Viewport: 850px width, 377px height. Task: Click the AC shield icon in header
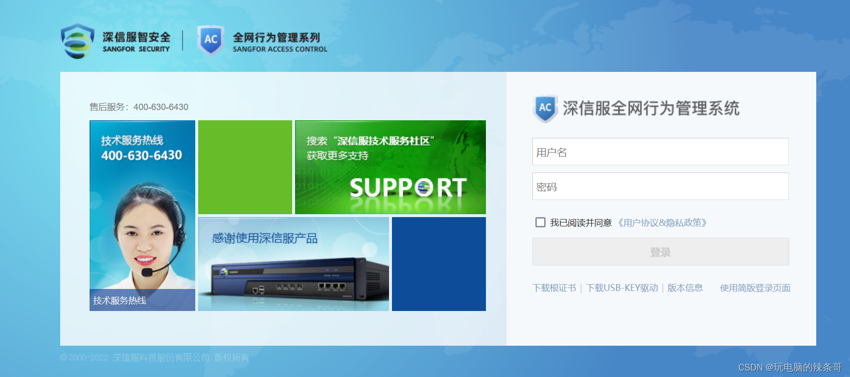coord(211,40)
